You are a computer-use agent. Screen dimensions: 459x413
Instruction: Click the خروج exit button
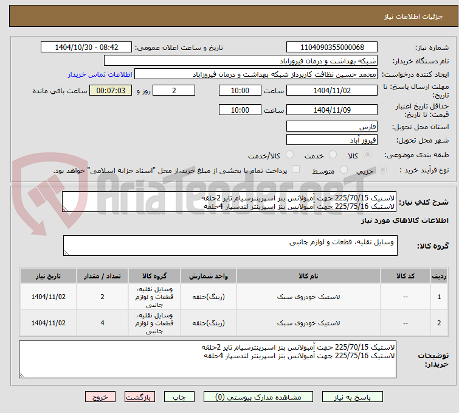[x=100, y=397]
